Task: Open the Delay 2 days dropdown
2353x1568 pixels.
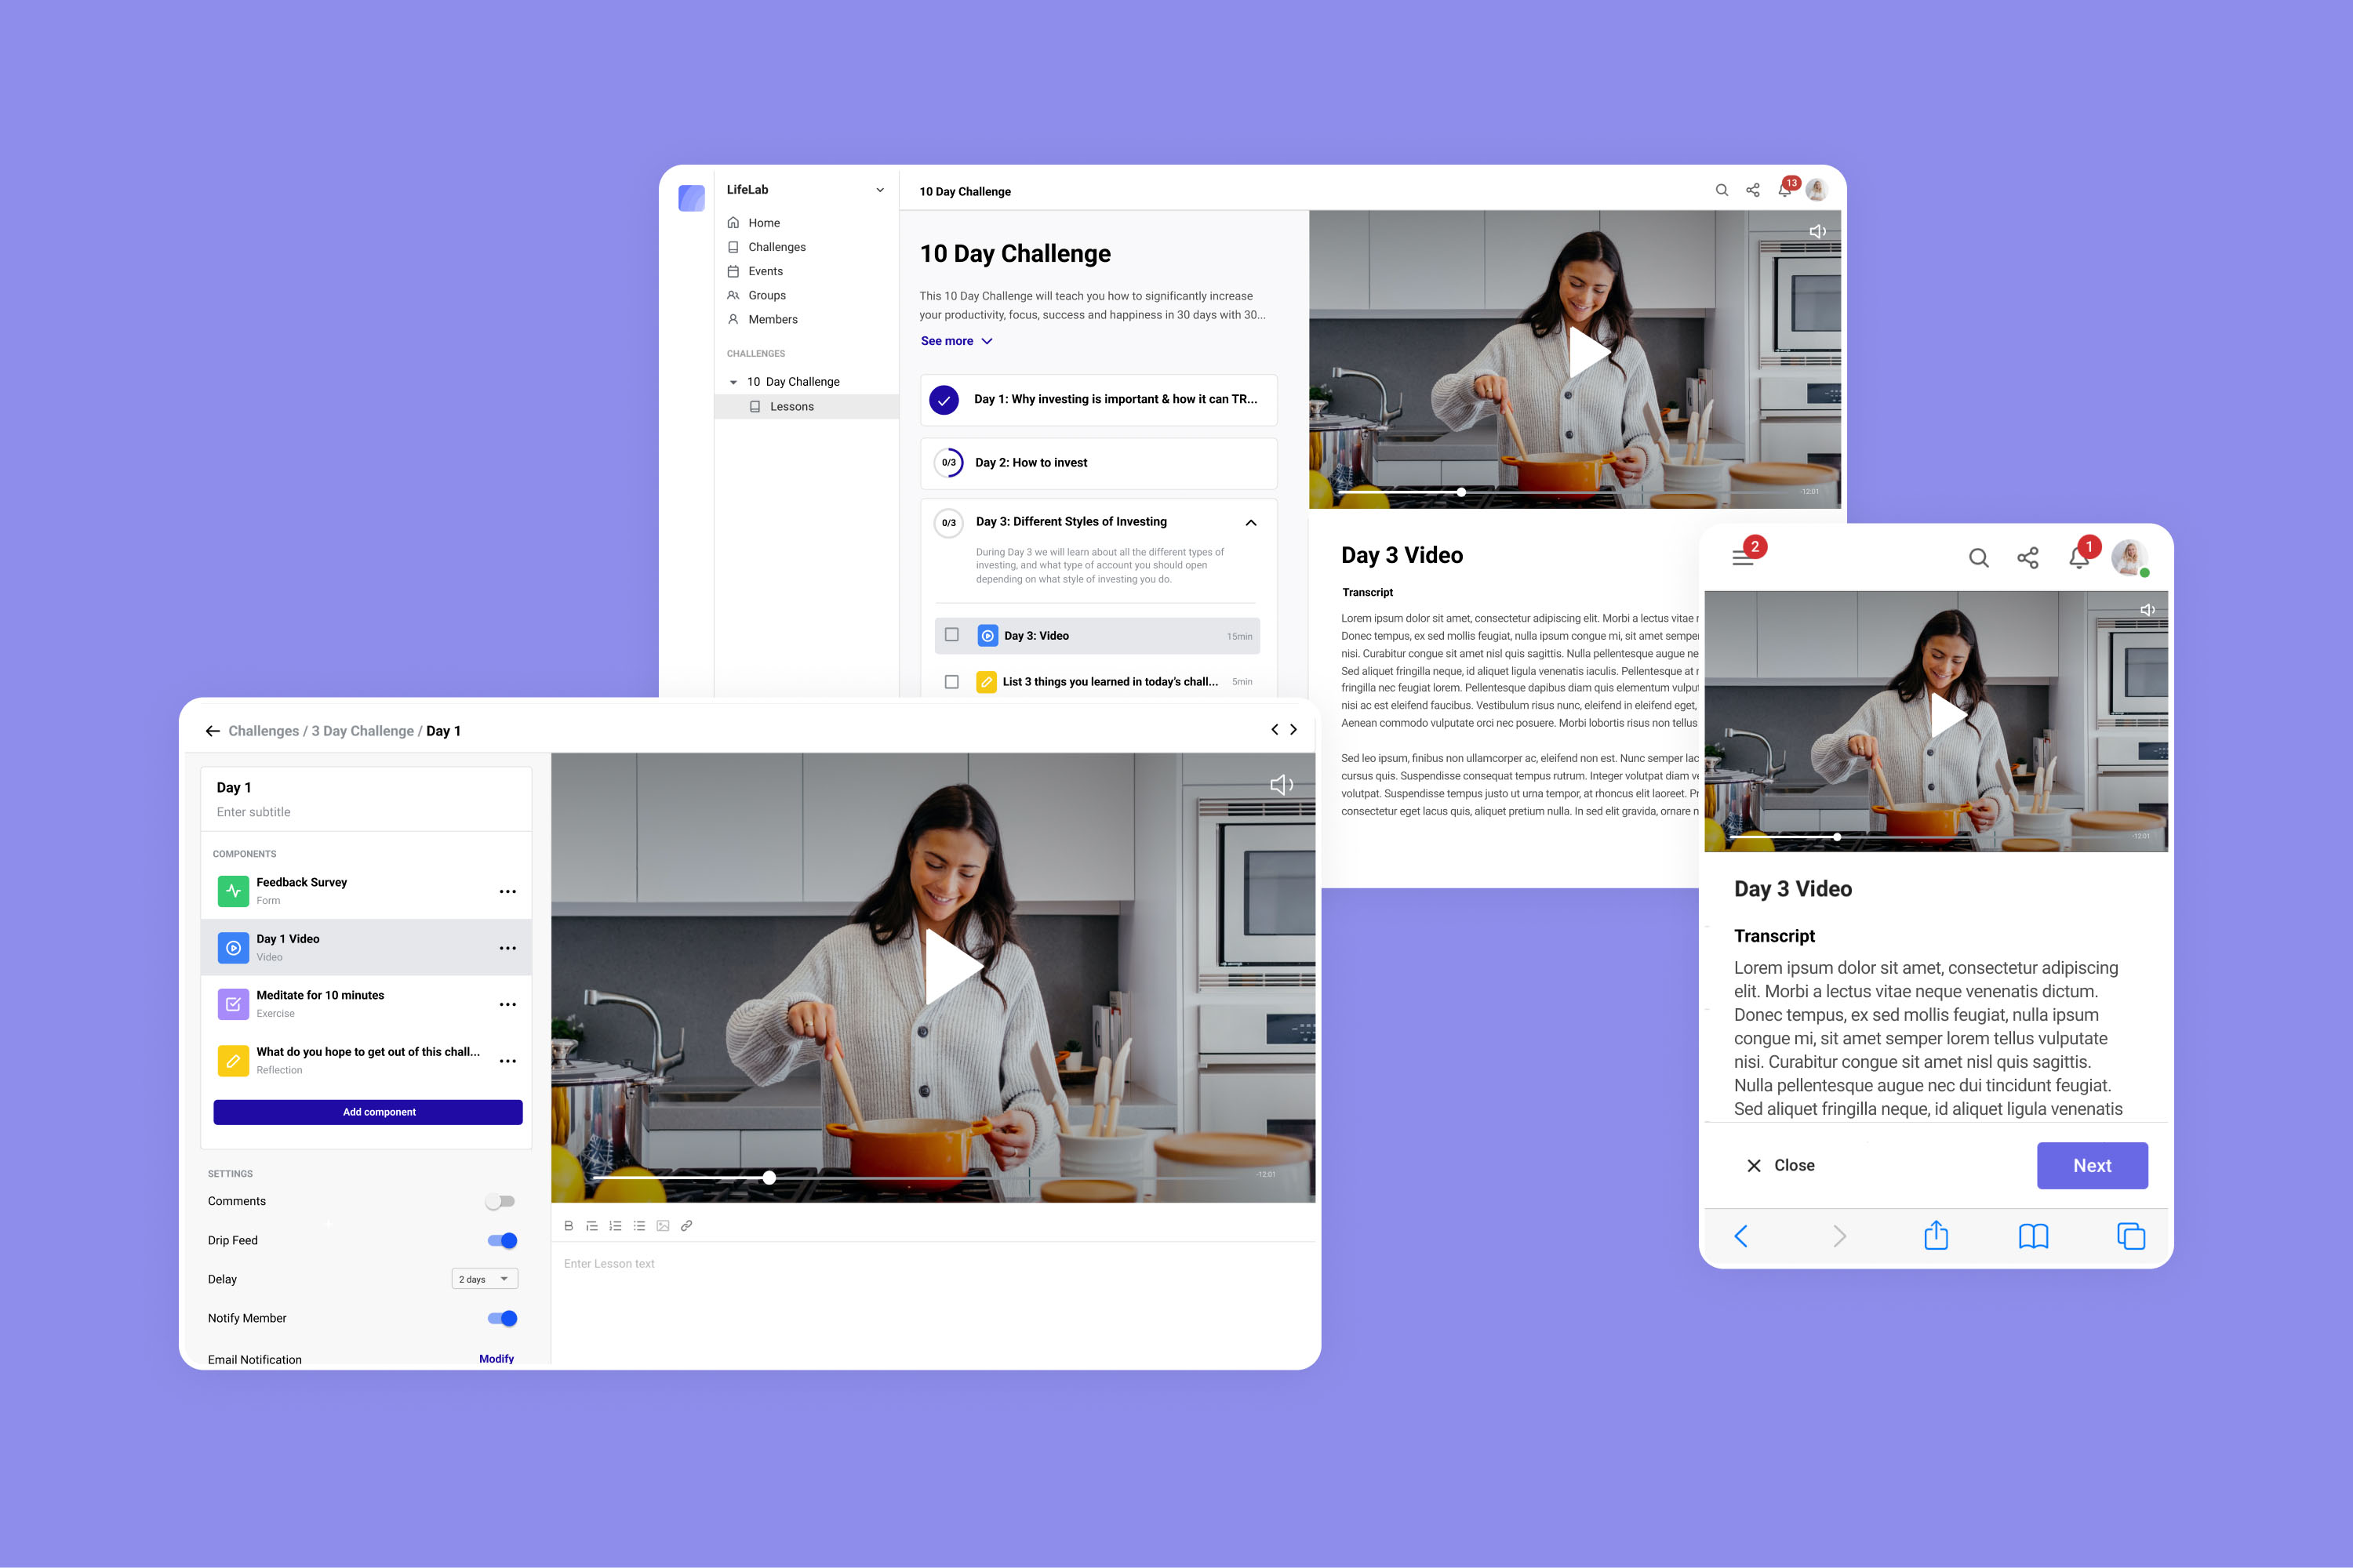Action: point(484,1279)
